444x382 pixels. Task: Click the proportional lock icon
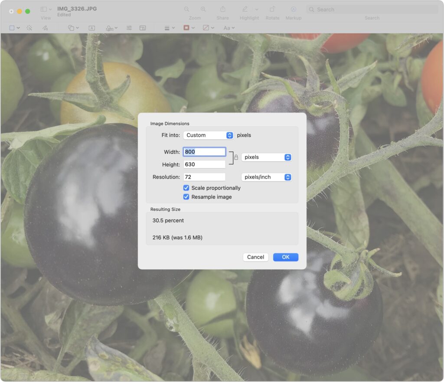(236, 157)
